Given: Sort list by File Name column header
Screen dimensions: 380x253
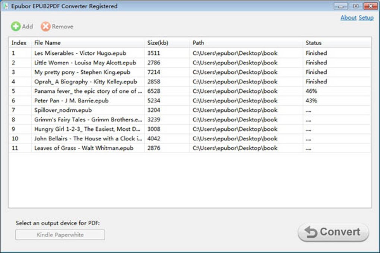Looking at the screenshot, I should [x=47, y=43].
